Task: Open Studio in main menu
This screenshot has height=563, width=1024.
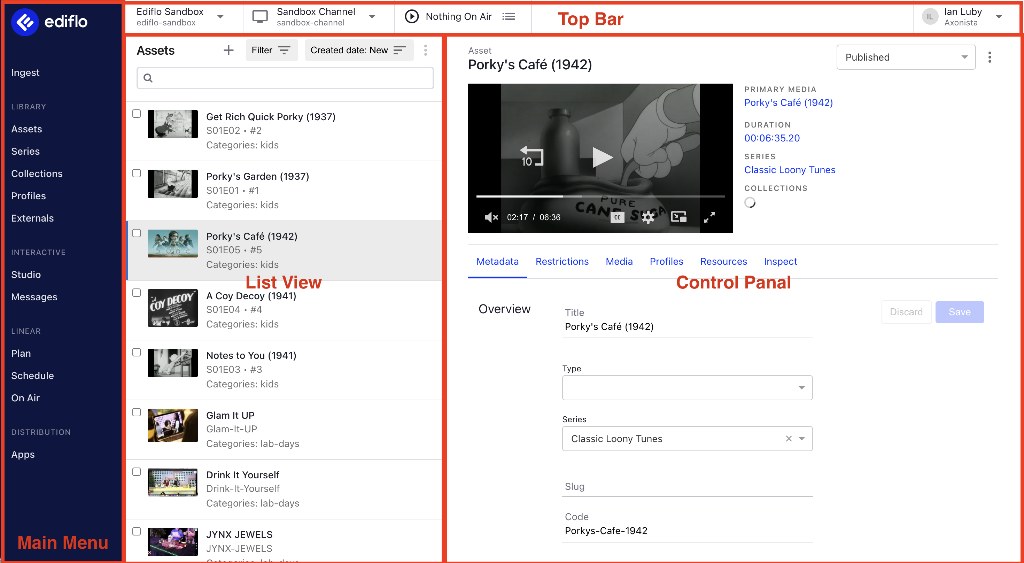Action: click(26, 274)
